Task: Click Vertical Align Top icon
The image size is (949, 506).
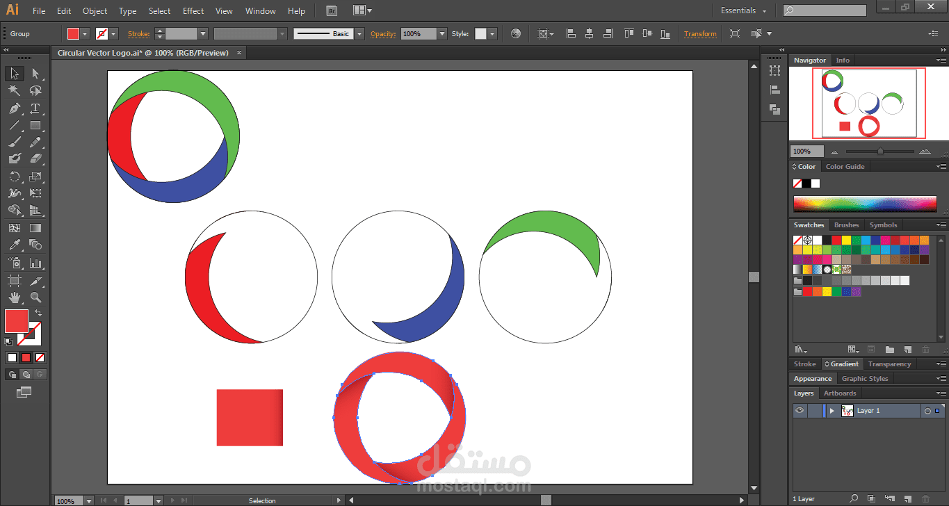Action: pos(628,33)
